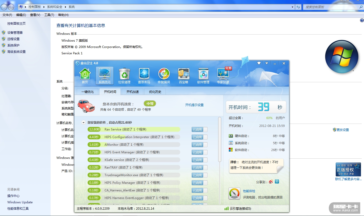Refresh the Control Panel address bar
This screenshot has width=364, height=216.
pyautogui.click(x=298, y=7)
